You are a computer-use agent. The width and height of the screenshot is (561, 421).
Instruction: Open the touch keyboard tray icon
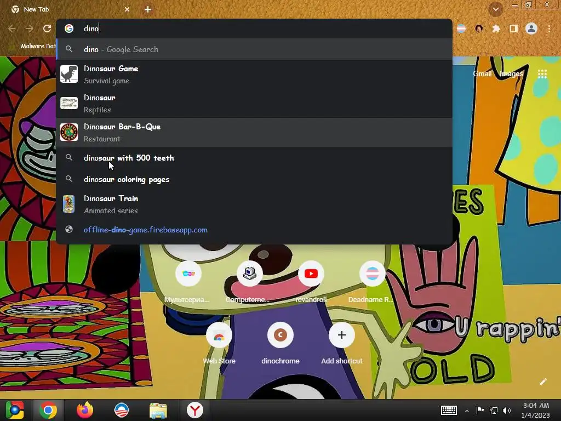tap(449, 410)
